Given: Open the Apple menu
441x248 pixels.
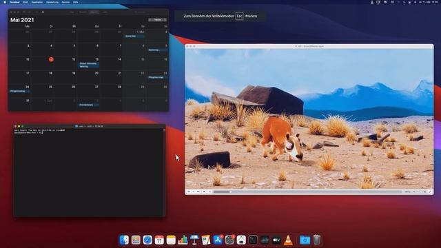Looking at the screenshot, I should (5, 2).
